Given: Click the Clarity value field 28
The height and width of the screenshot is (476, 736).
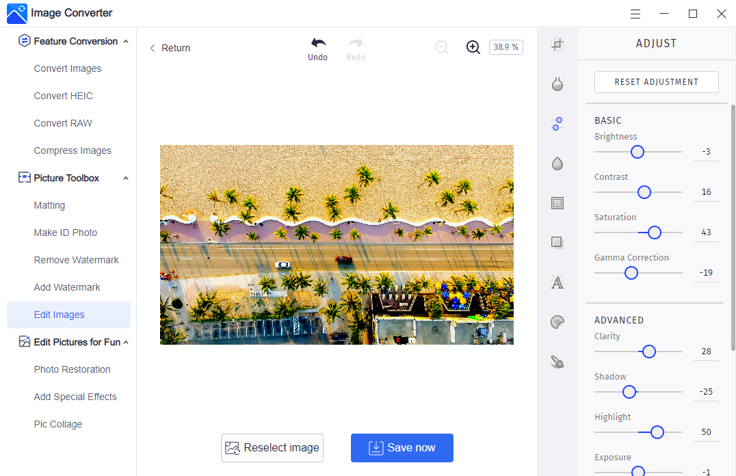Looking at the screenshot, I should click(706, 352).
